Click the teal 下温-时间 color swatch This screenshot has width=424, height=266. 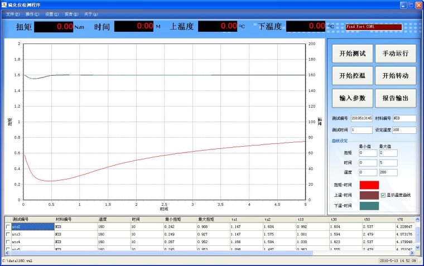[x=369, y=206]
